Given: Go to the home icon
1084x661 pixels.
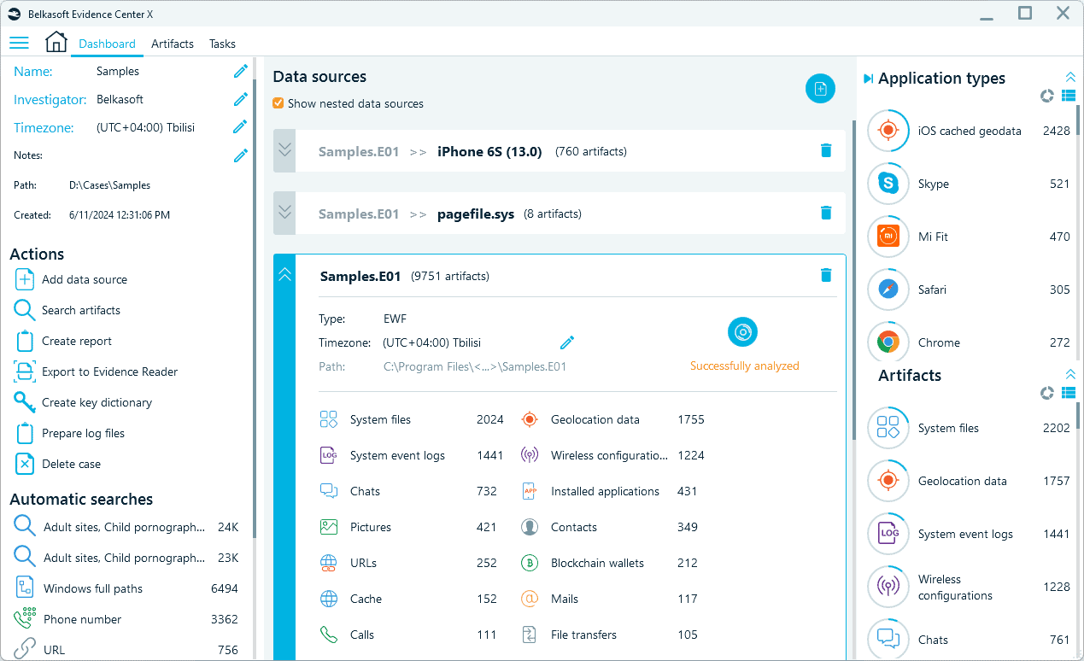Looking at the screenshot, I should coord(56,42).
